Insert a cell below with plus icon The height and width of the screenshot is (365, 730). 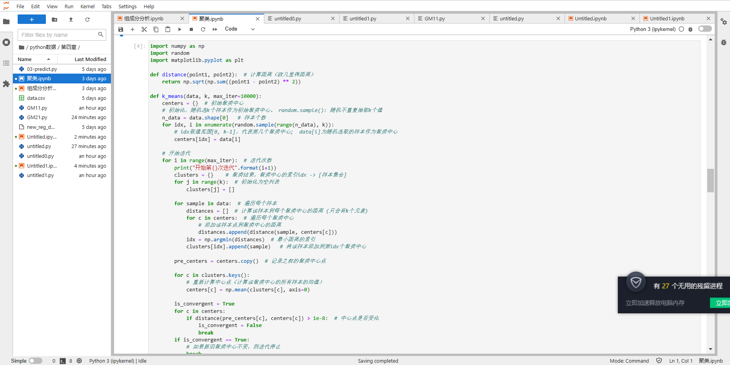tap(133, 29)
